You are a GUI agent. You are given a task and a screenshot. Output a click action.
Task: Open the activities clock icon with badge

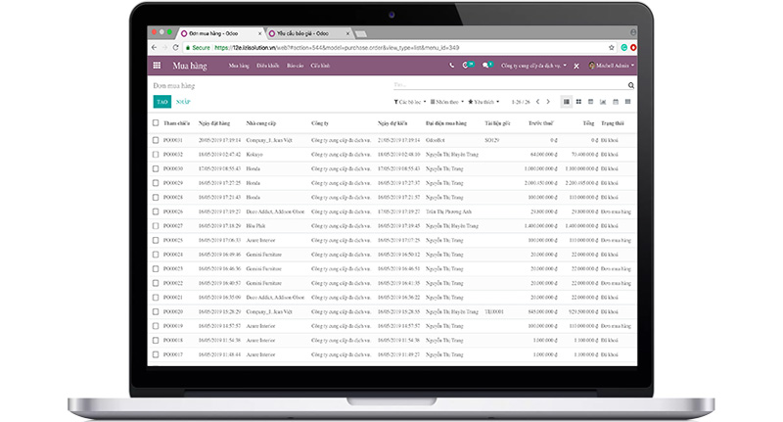point(468,65)
